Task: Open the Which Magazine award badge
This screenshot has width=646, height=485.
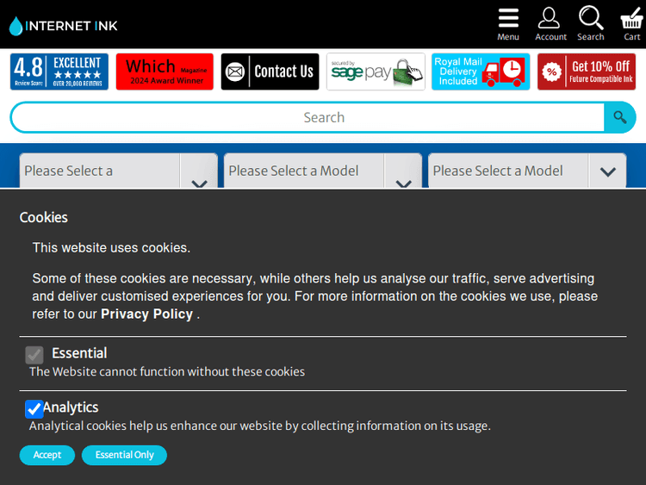Action: (165, 72)
